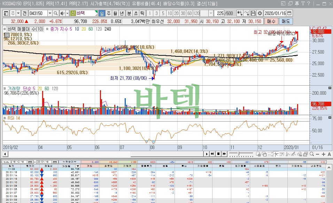The width and height of the screenshot is (333, 203).
Task: Click the 개인 investor column header
Action: (90, 166)
